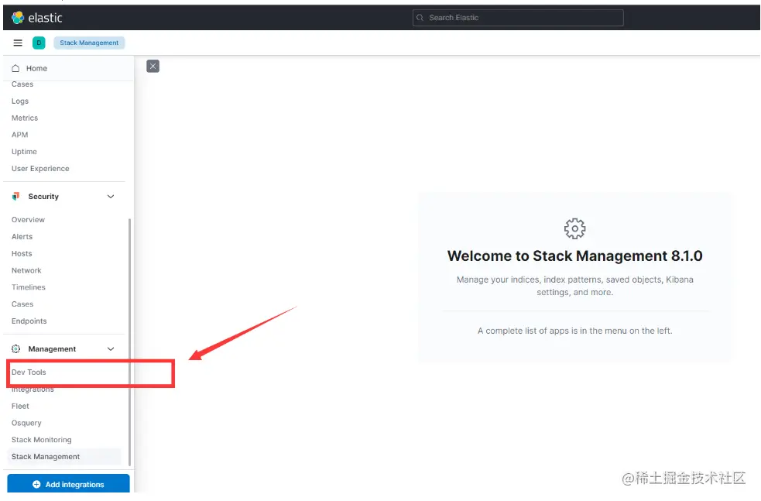Open Security Overview

(x=28, y=219)
